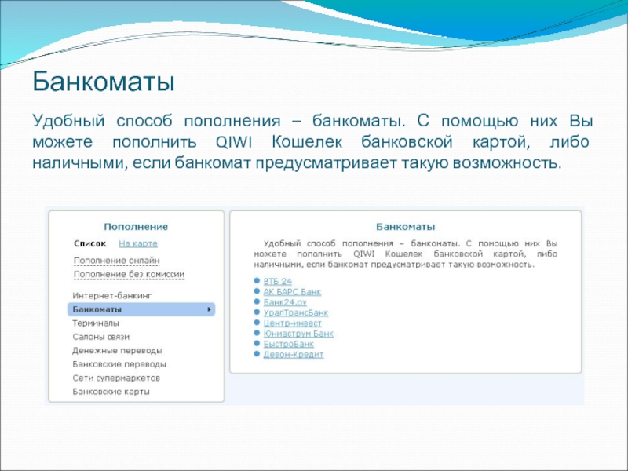This screenshot has height=471, width=628.
Task: Click the blue bullet beside ВТБ 24
Action: [257, 281]
